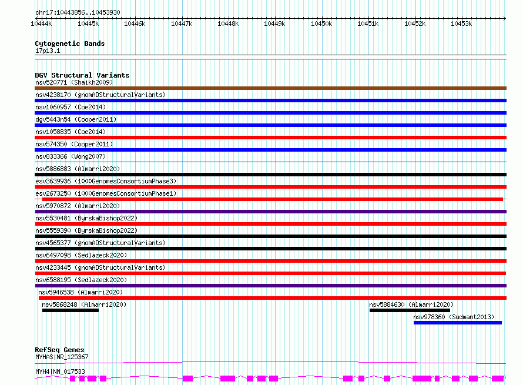Screen dimensions: 523x385
Task: Click the red nsv5530481 variant bar
Action: pyautogui.click(x=270, y=224)
